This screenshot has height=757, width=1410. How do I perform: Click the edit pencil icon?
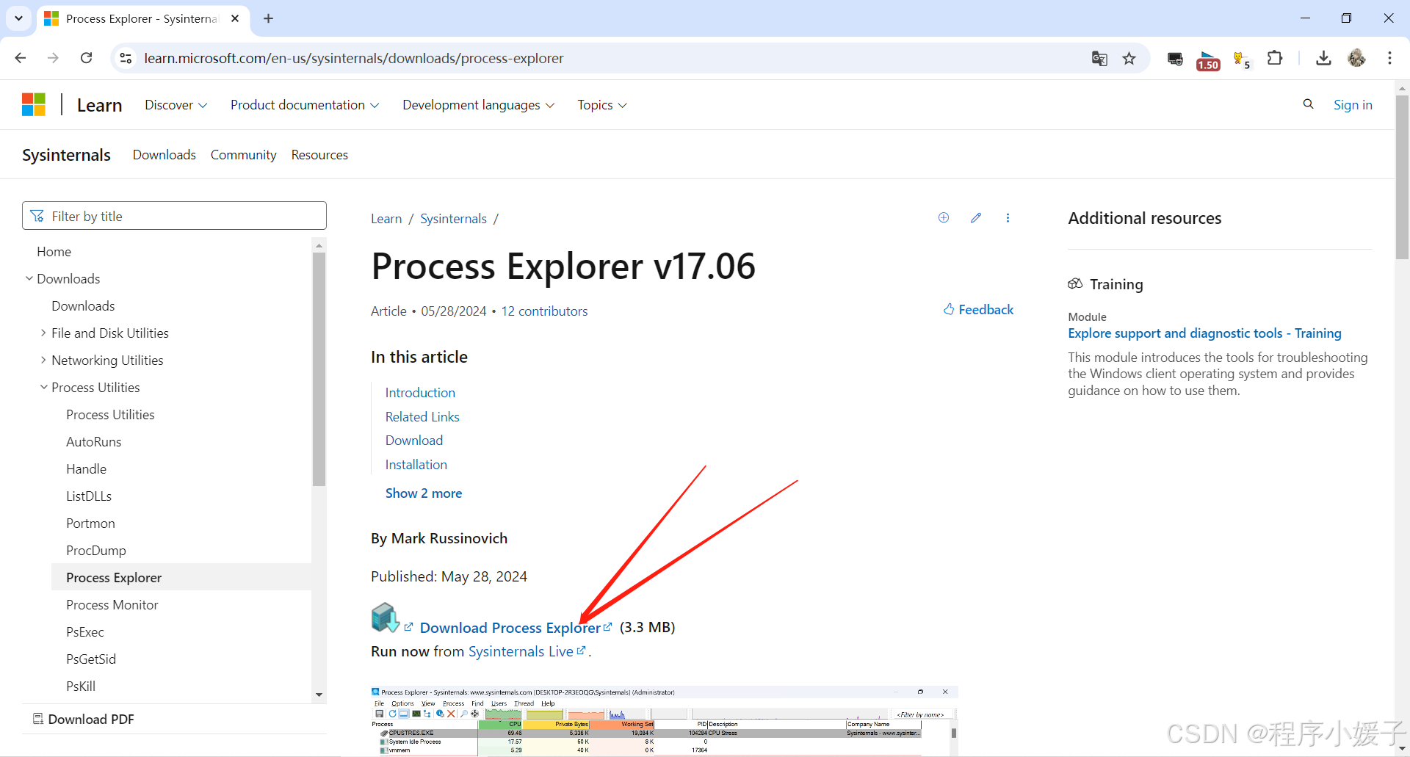click(976, 217)
